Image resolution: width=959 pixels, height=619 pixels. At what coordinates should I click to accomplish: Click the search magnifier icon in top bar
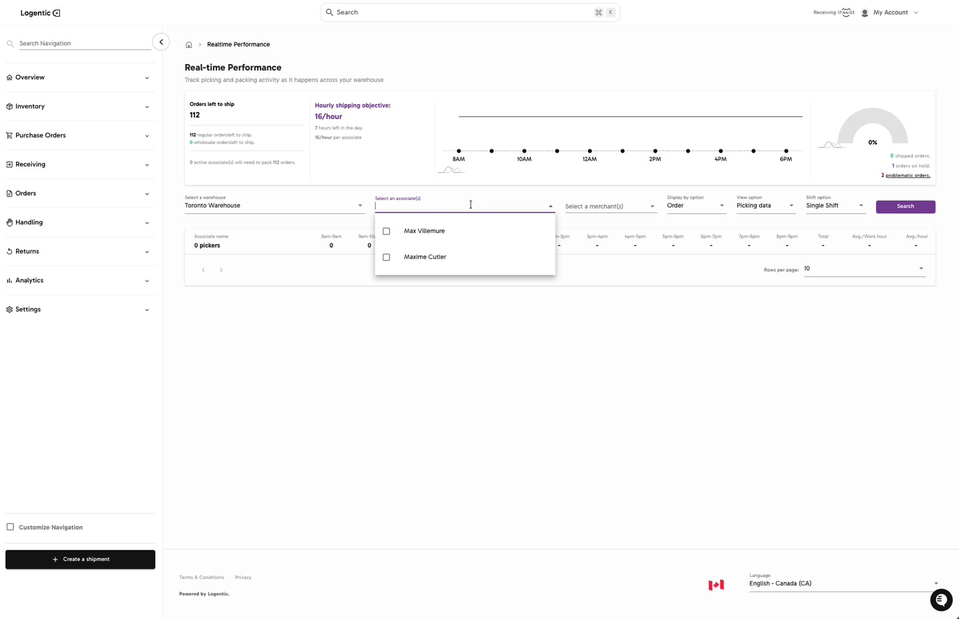click(x=329, y=12)
